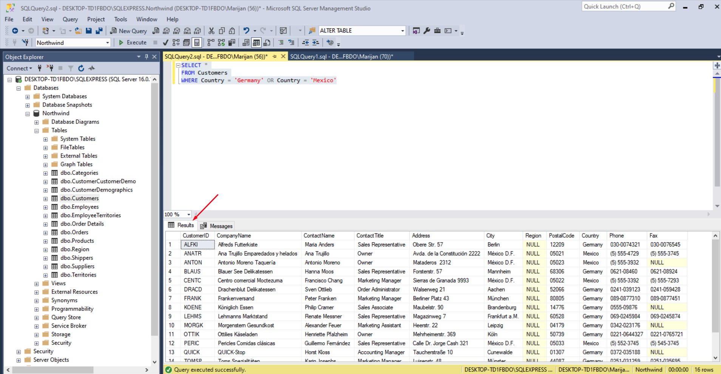Expand the Views folder node
Viewport: 721px width, 374px height.
pyautogui.click(x=37, y=284)
